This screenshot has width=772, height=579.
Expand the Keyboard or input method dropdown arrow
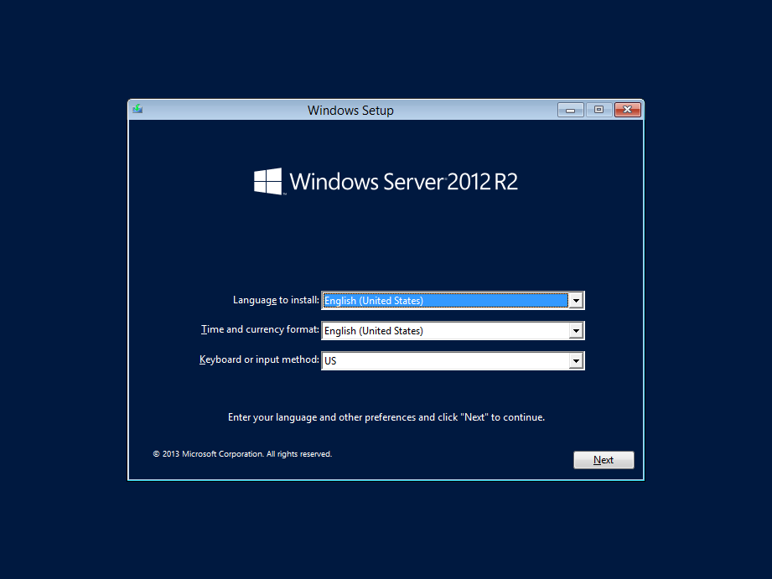coord(575,361)
